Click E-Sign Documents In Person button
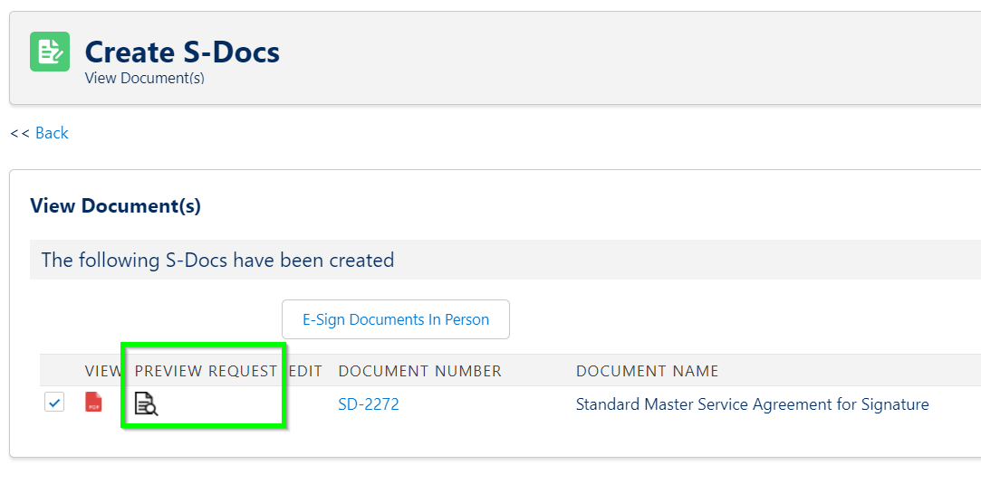The height and width of the screenshot is (484, 981). click(396, 319)
